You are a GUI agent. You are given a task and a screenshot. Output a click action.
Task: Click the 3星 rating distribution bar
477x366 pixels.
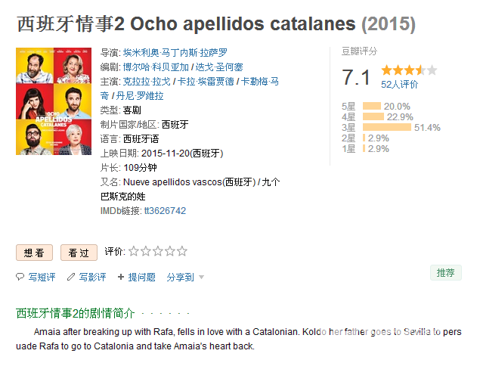click(x=386, y=127)
